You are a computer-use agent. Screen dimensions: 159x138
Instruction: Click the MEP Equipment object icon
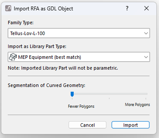pyautogui.click(x=13, y=57)
